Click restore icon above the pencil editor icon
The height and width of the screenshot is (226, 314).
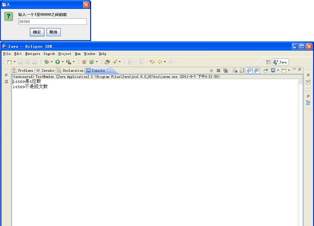(x=308, y=75)
